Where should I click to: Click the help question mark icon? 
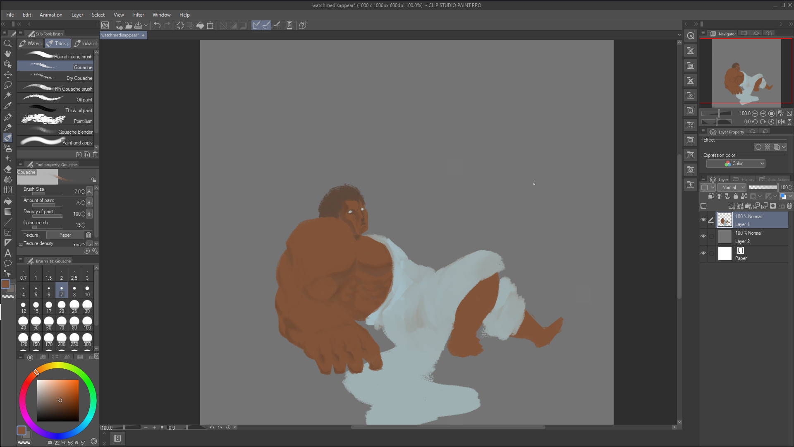click(303, 25)
